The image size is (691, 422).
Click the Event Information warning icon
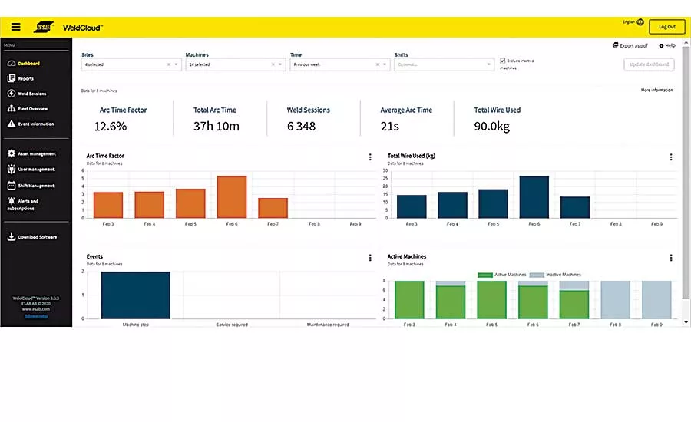click(12, 124)
